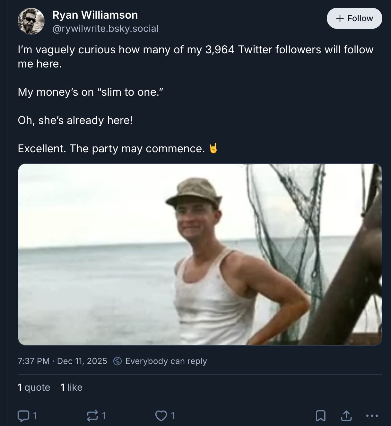Open the attached image of man in hat

[x=200, y=254]
